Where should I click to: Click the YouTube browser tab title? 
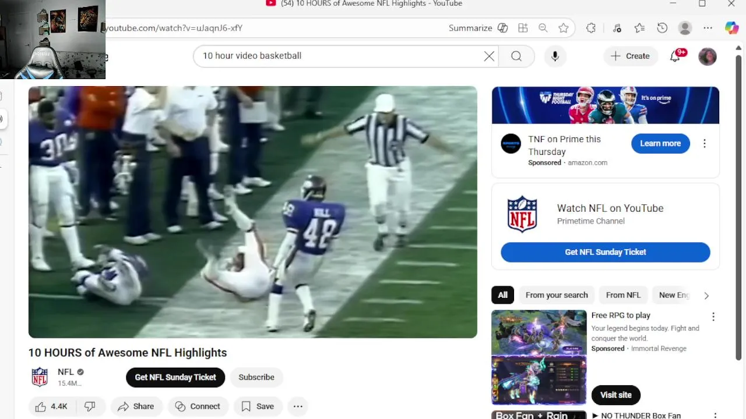(371, 3)
